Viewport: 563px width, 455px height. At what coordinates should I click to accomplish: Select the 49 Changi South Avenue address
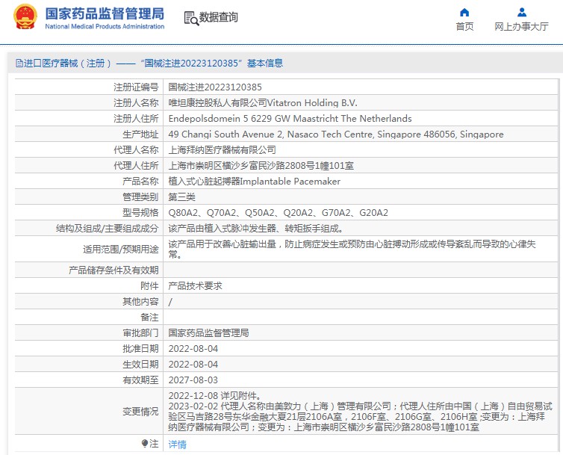[336, 134]
